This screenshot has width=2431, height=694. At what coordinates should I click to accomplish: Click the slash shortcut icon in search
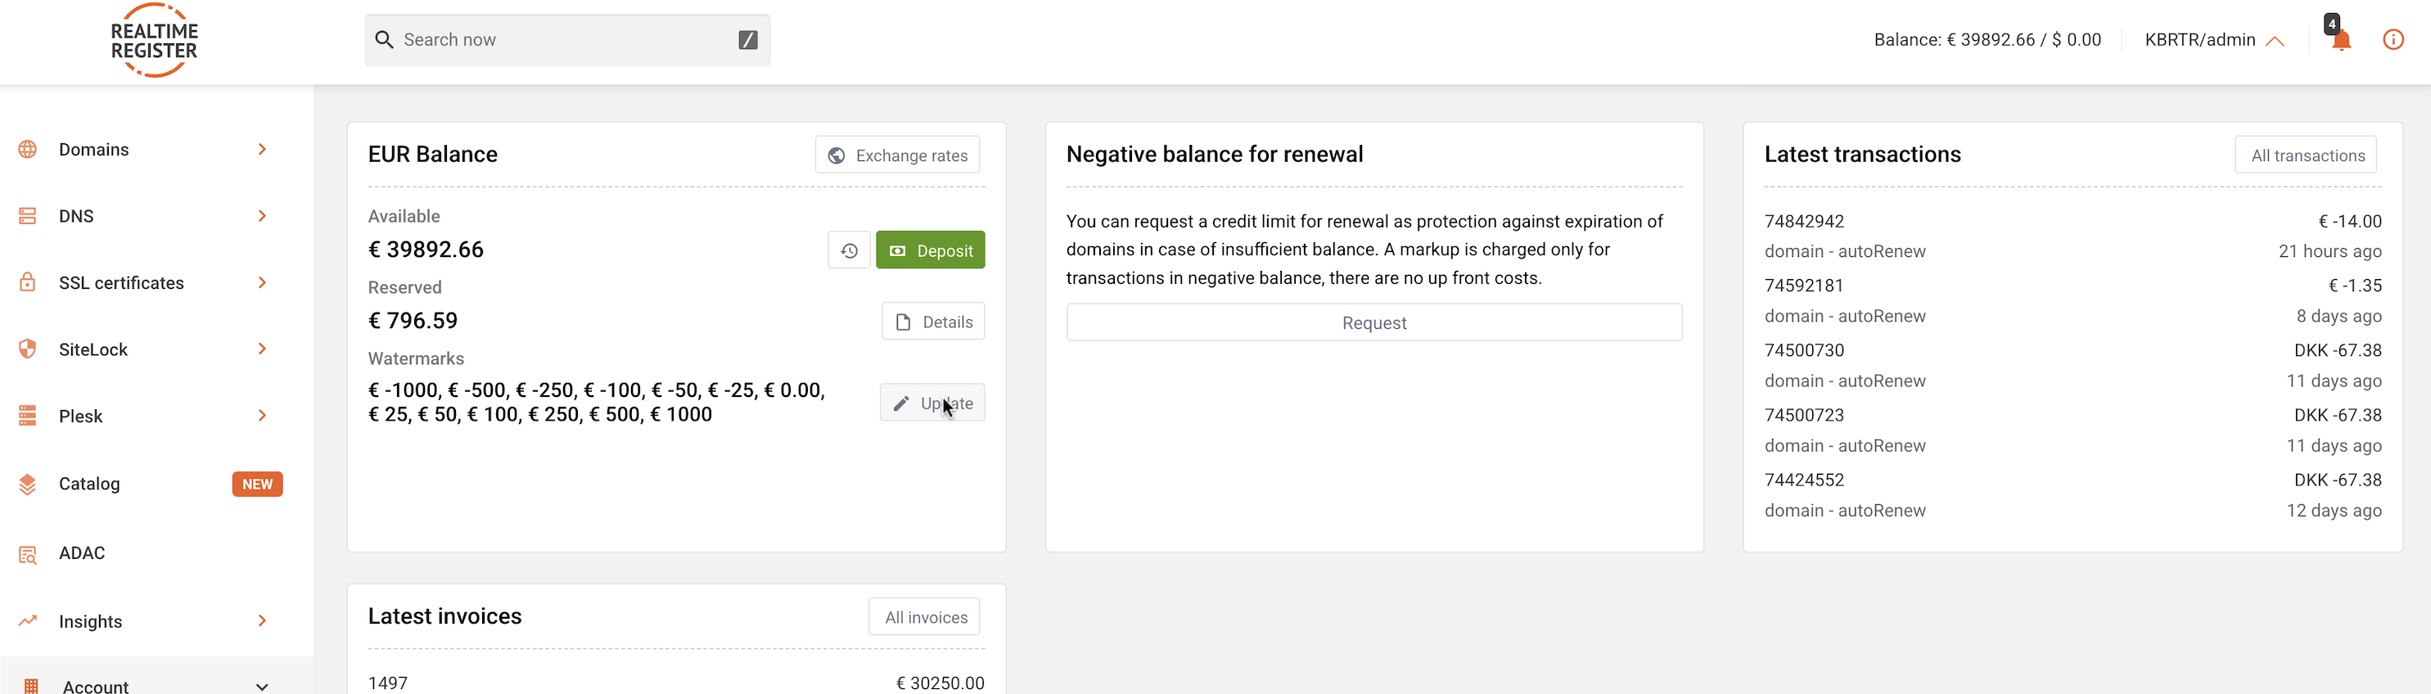coord(747,39)
